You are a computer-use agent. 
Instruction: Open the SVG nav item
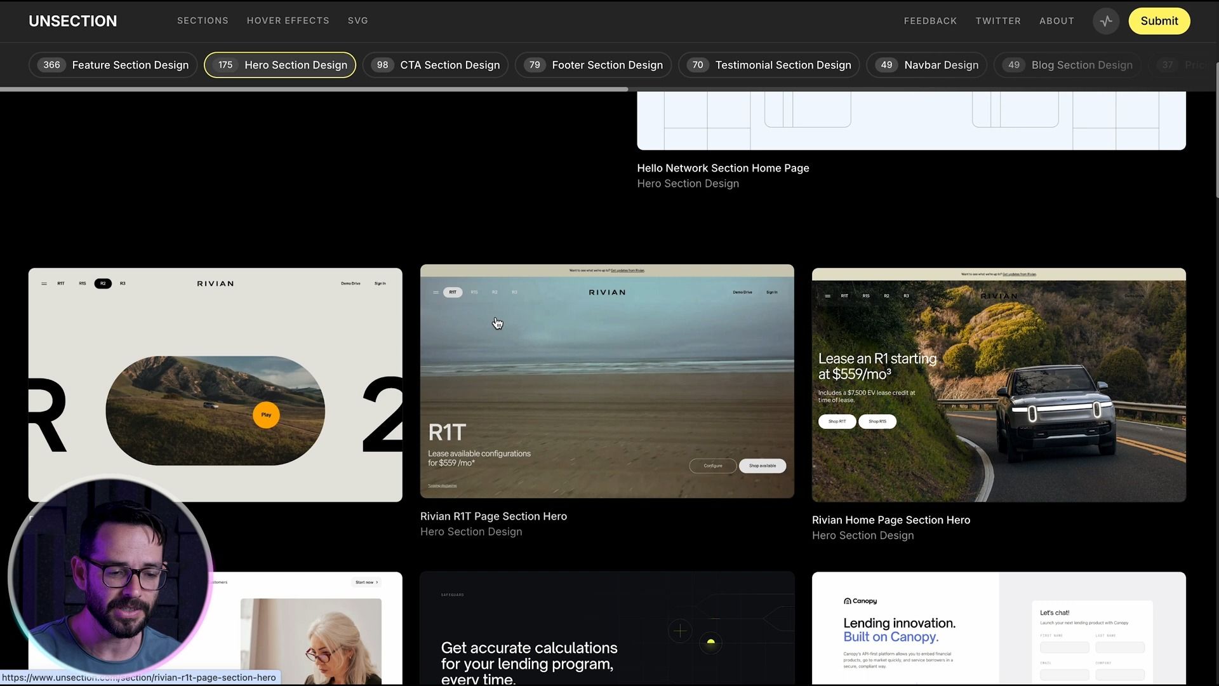click(x=358, y=20)
